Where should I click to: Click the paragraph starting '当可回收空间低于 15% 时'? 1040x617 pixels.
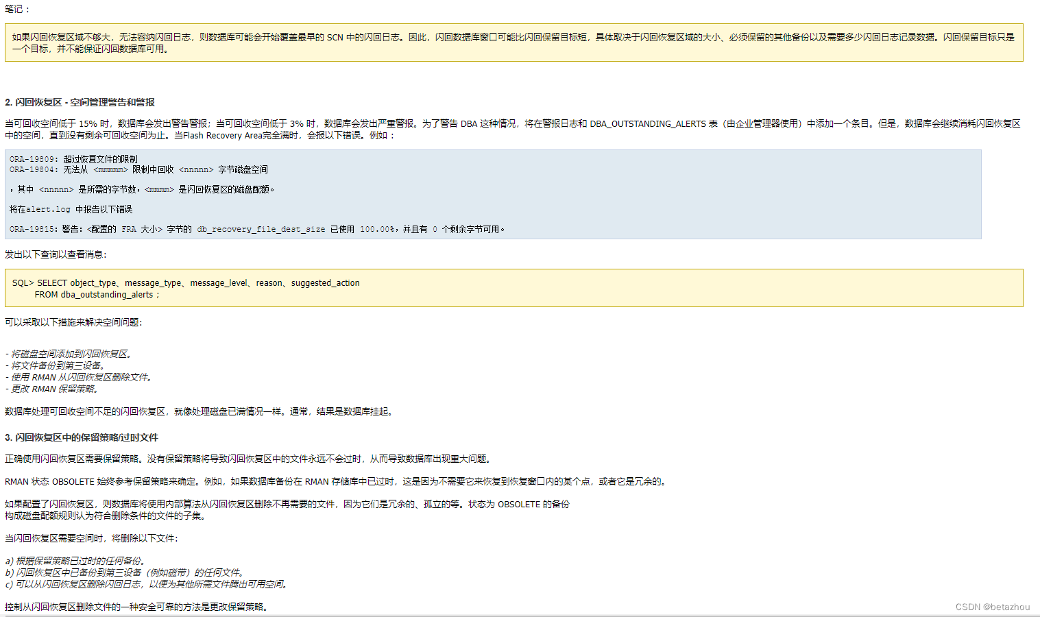pos(513,129)
